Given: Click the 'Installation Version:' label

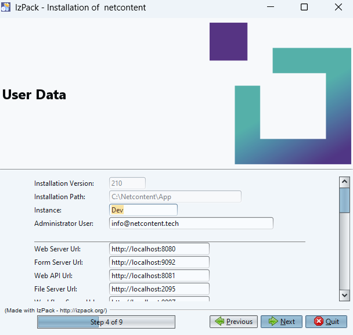Looking at the screenshot, I should [x=64, y=183].
